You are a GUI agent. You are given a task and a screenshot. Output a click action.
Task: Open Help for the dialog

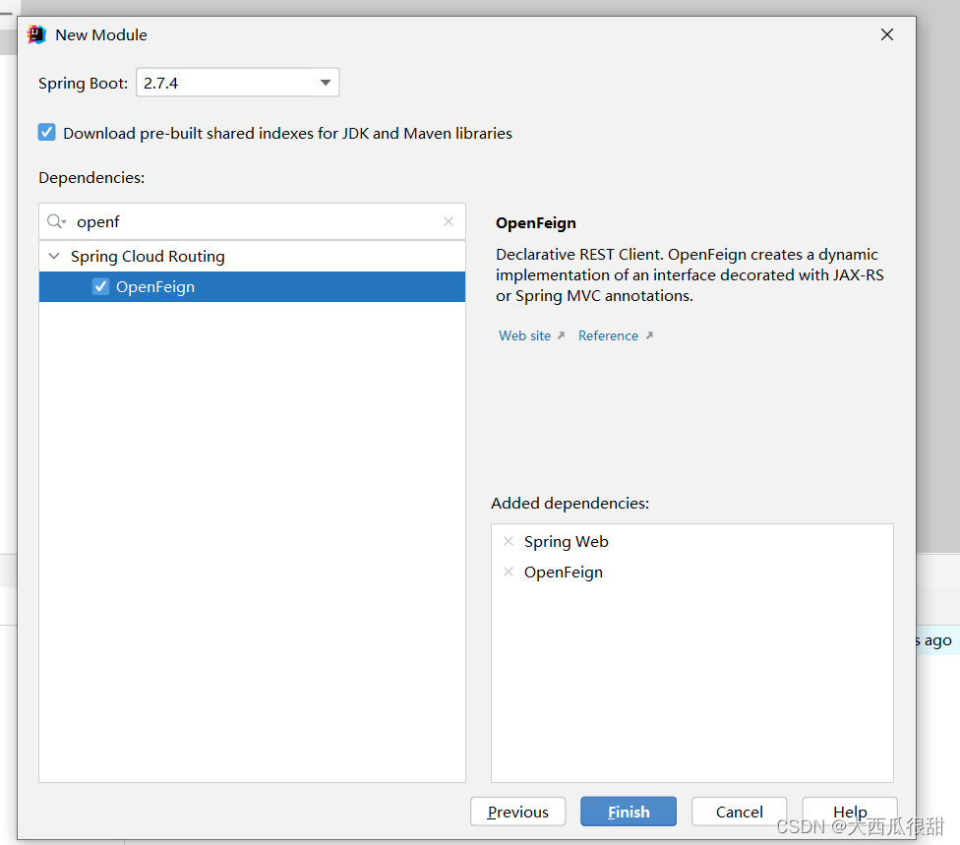[850, 812]
